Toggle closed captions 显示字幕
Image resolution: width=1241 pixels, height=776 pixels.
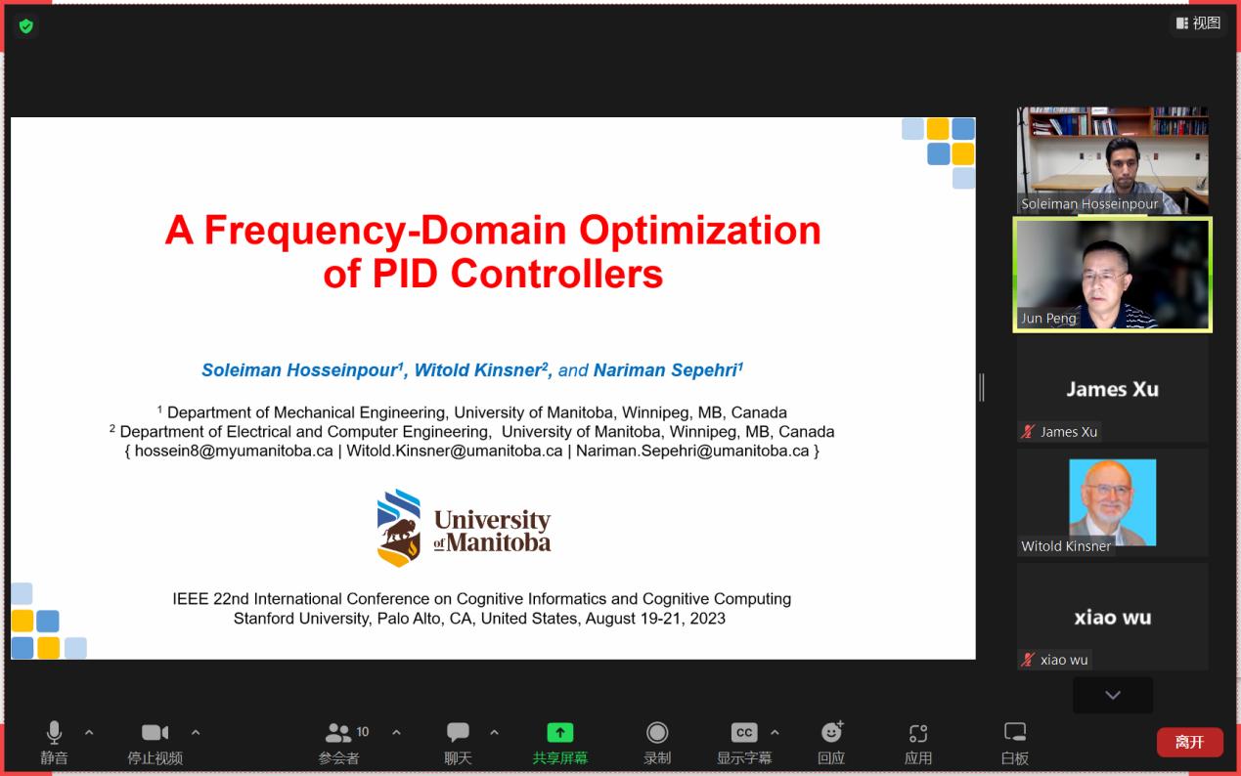coord(744,743)
